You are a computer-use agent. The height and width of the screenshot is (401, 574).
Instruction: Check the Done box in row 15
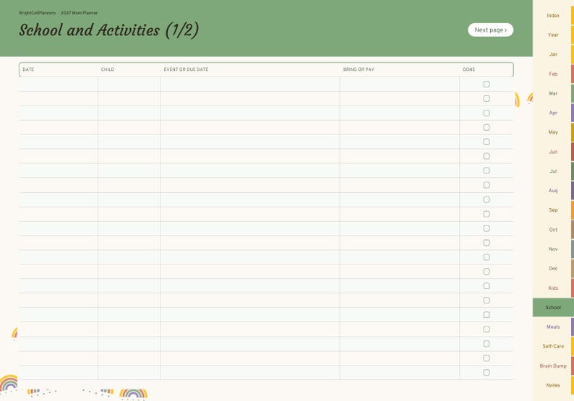[x=487, y=285]
